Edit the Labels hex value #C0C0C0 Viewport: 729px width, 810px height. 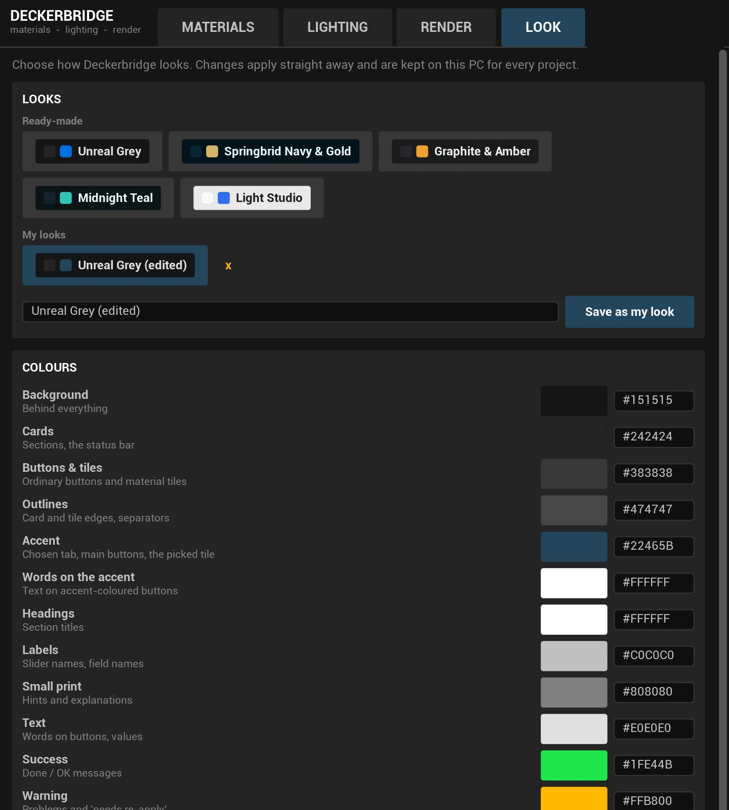(654, 656)
